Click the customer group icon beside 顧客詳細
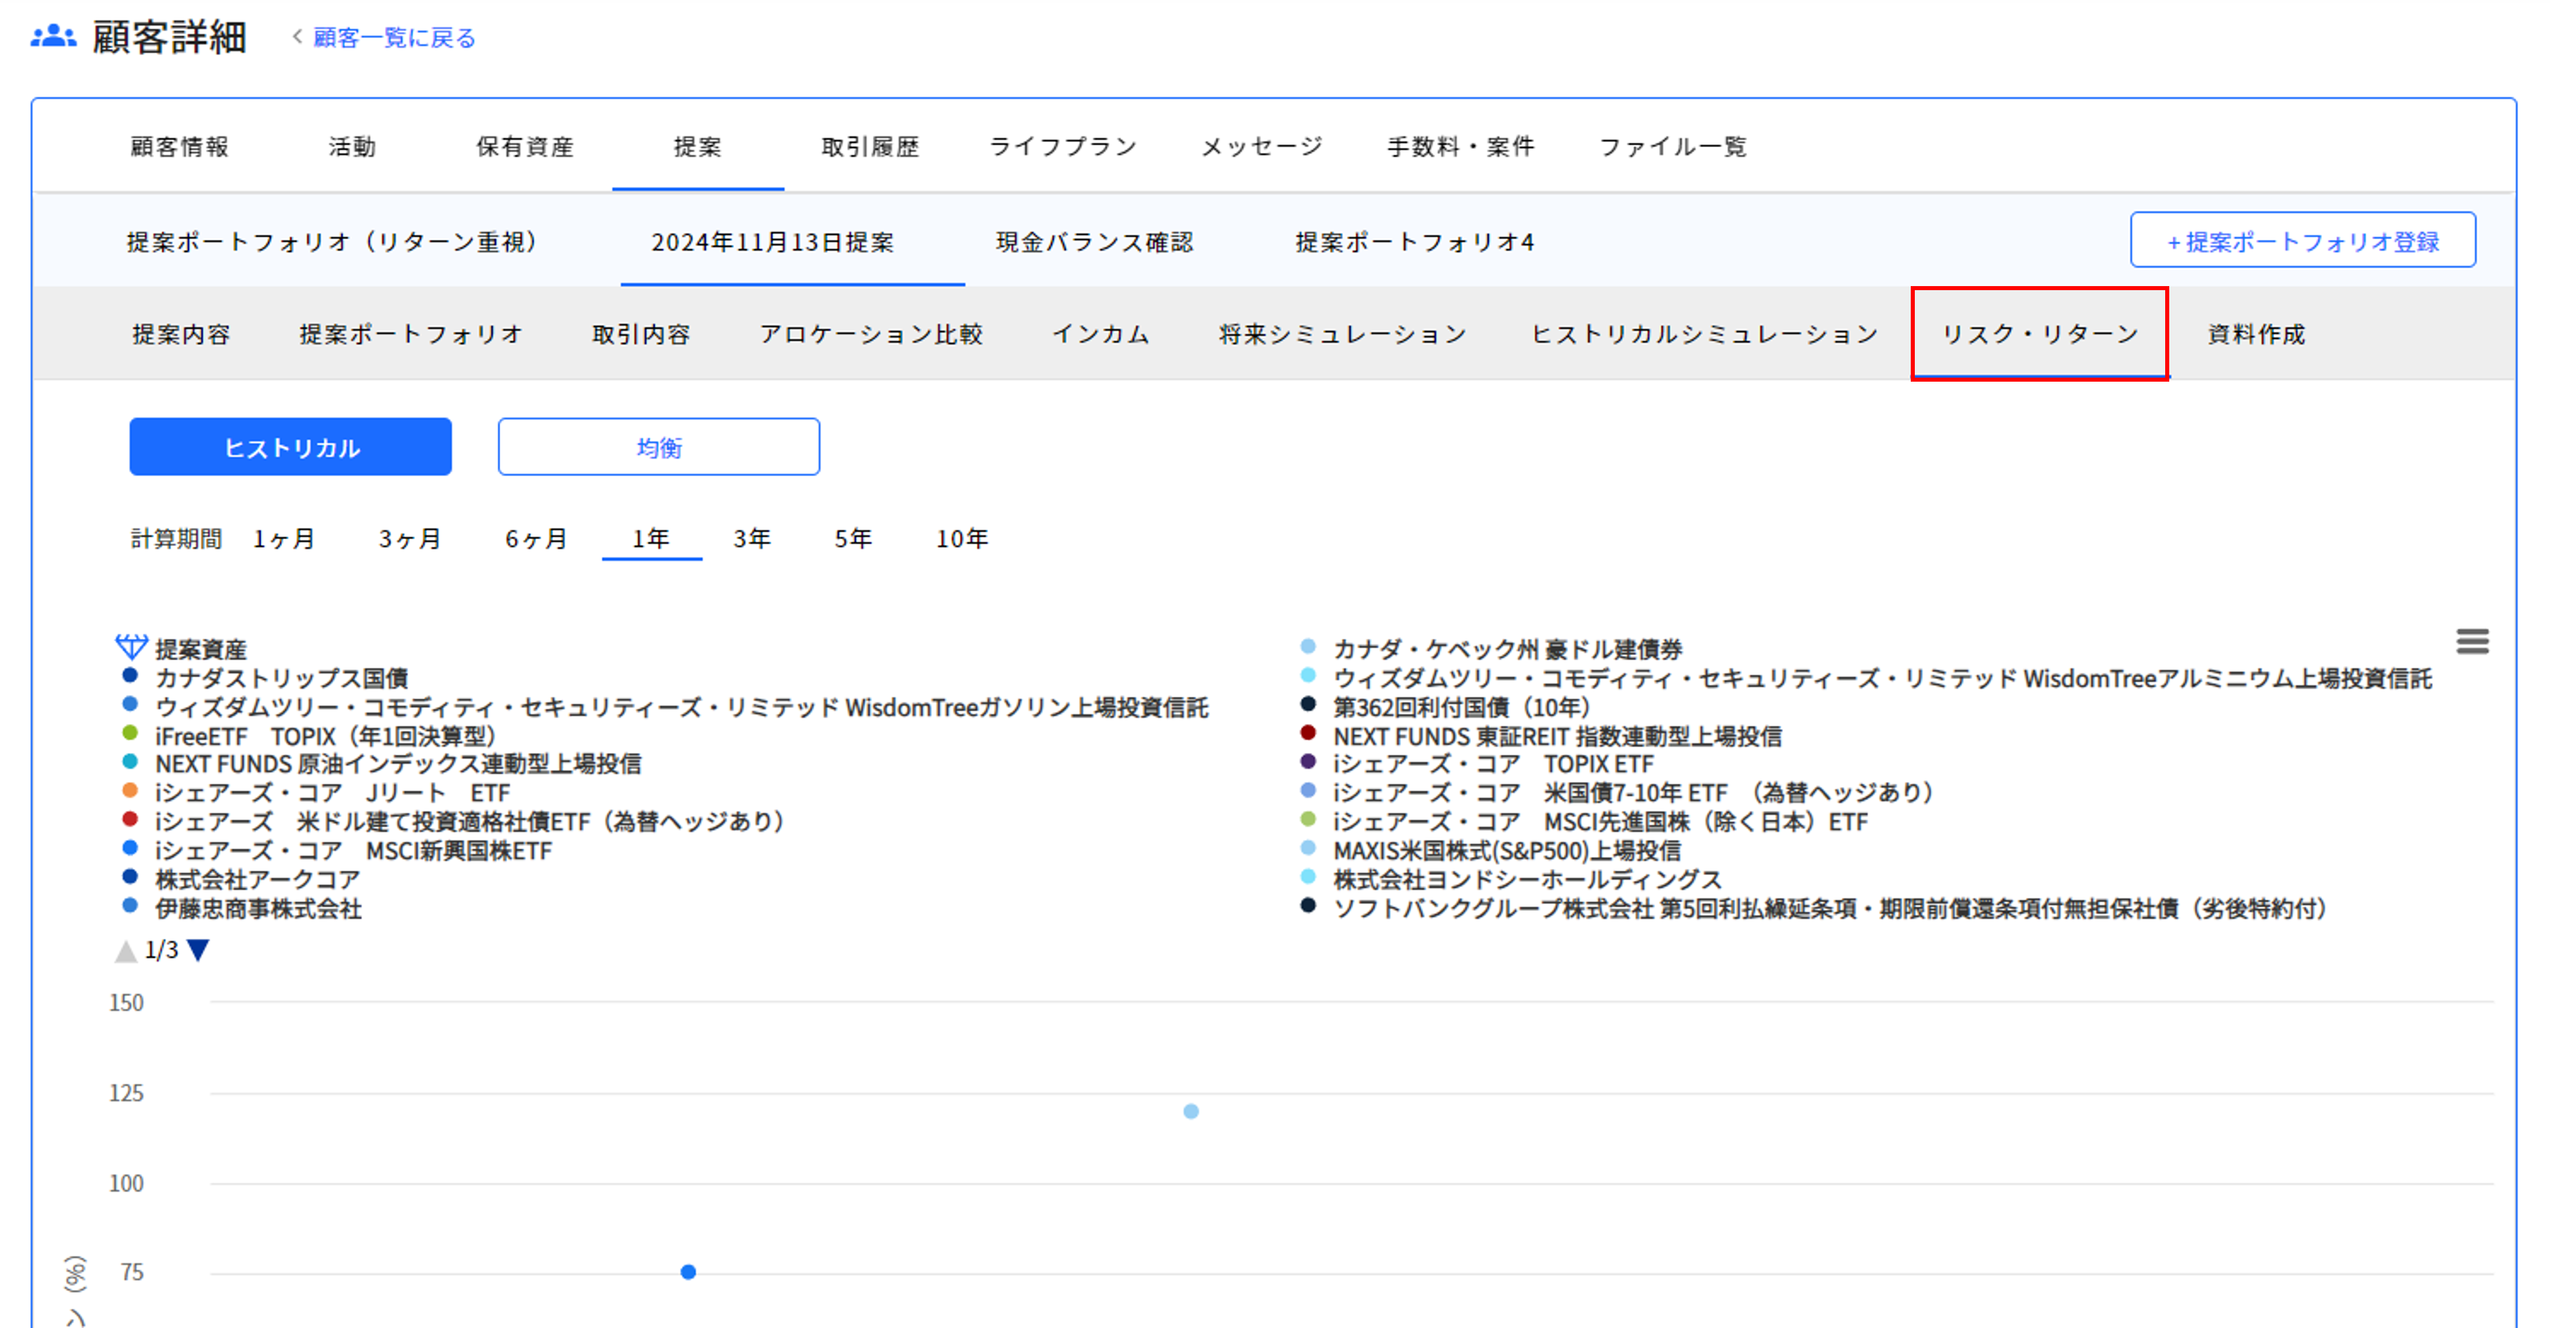The image size is (2550, 1328). click(x=53, y=36)
